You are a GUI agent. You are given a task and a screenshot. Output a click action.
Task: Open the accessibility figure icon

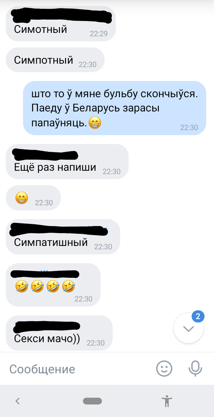click(x=167, y=401)
